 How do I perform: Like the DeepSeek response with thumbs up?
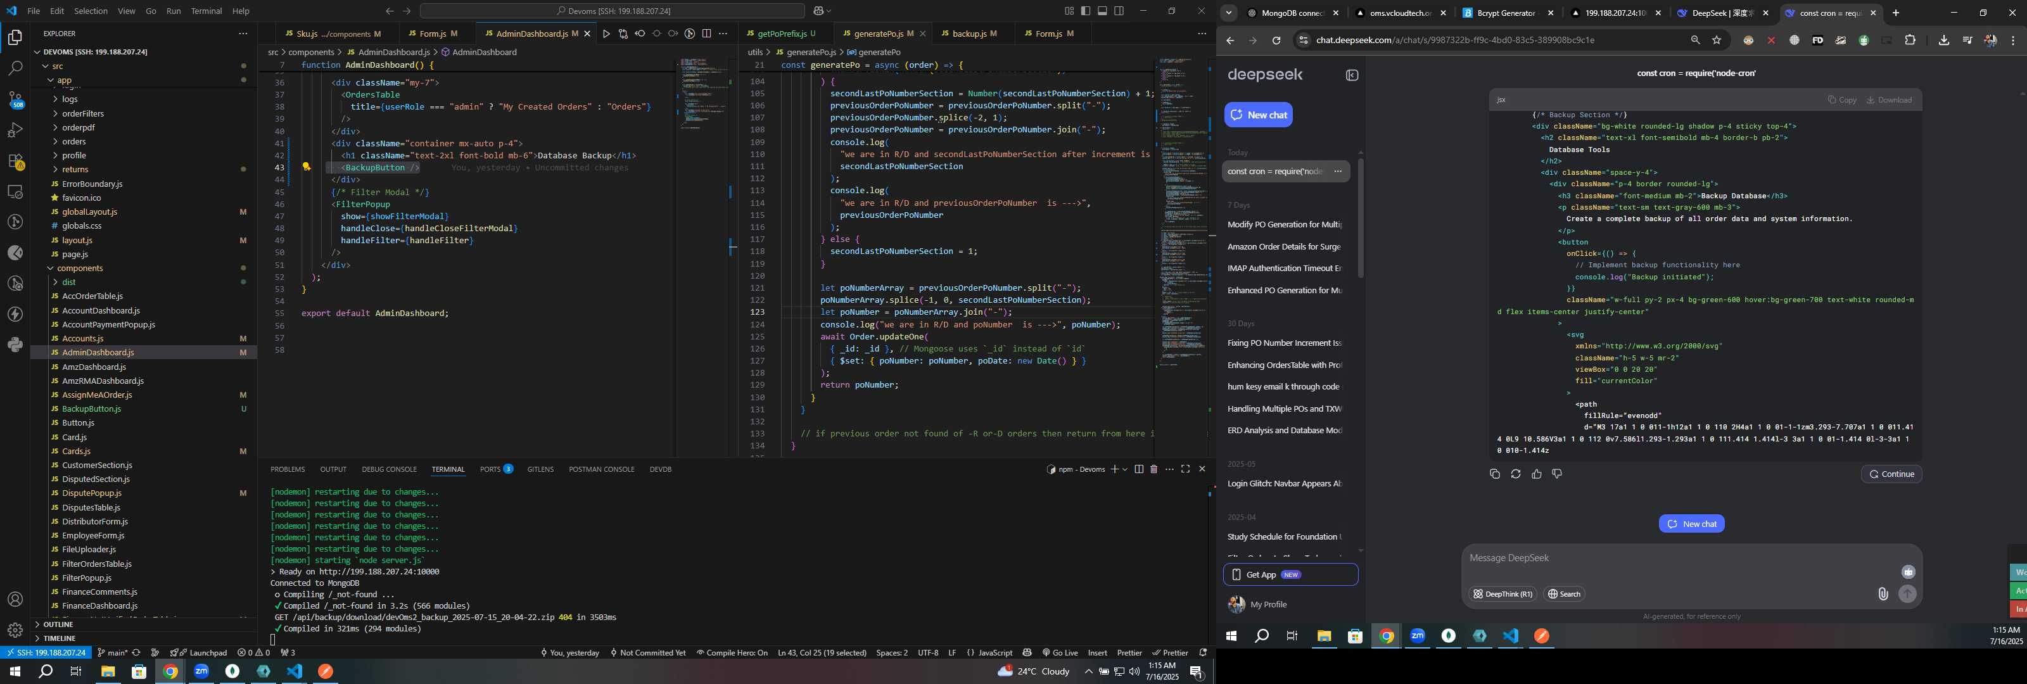(1536, 474)
